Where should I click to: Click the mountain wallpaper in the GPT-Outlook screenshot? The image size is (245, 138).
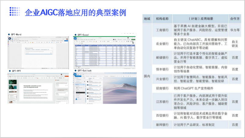[x=120, y=90]
